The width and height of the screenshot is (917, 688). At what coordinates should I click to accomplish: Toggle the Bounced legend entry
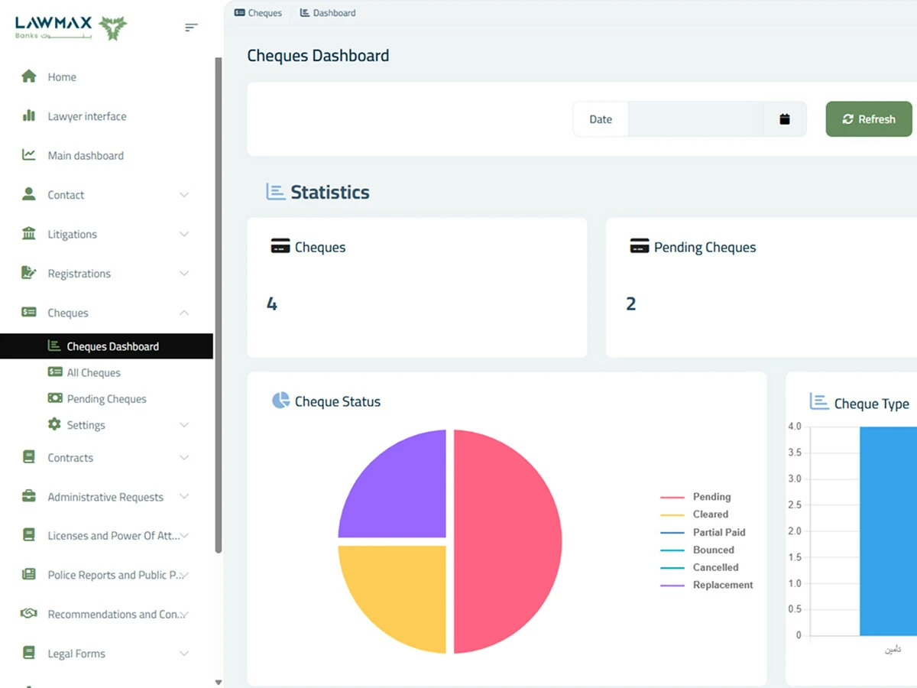(x=698, y=550)
